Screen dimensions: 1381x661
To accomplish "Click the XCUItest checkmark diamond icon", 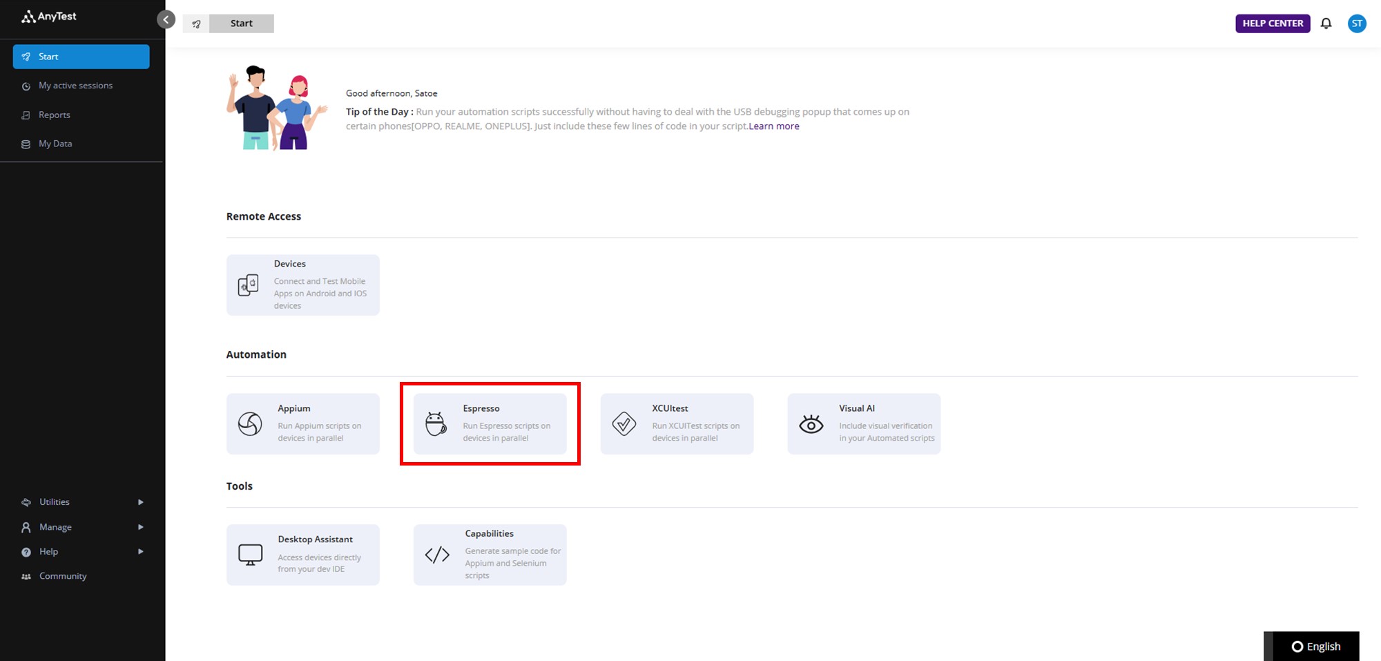I will click(x=624, y=424).
